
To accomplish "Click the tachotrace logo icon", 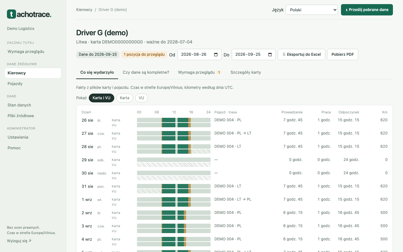I will click(x=11, y=14).
